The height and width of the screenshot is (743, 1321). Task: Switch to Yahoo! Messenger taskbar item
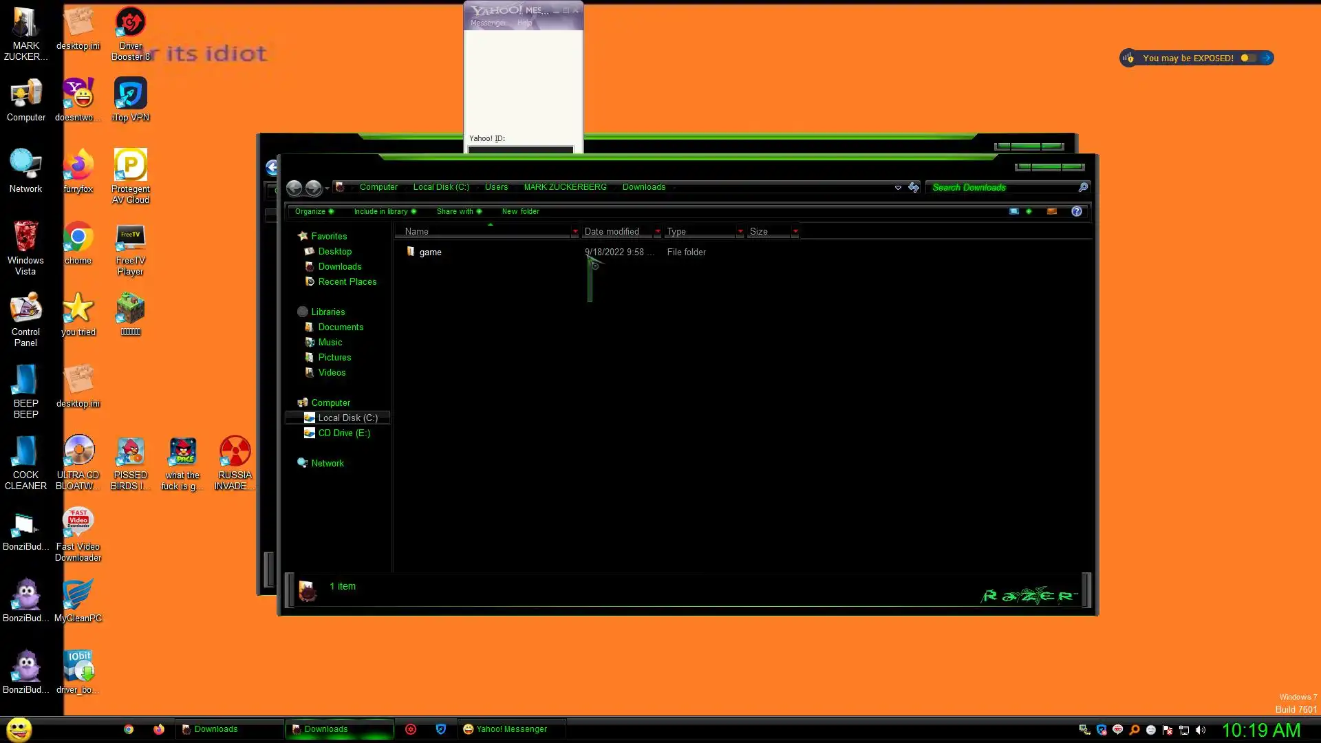click(x=511, y=729)
